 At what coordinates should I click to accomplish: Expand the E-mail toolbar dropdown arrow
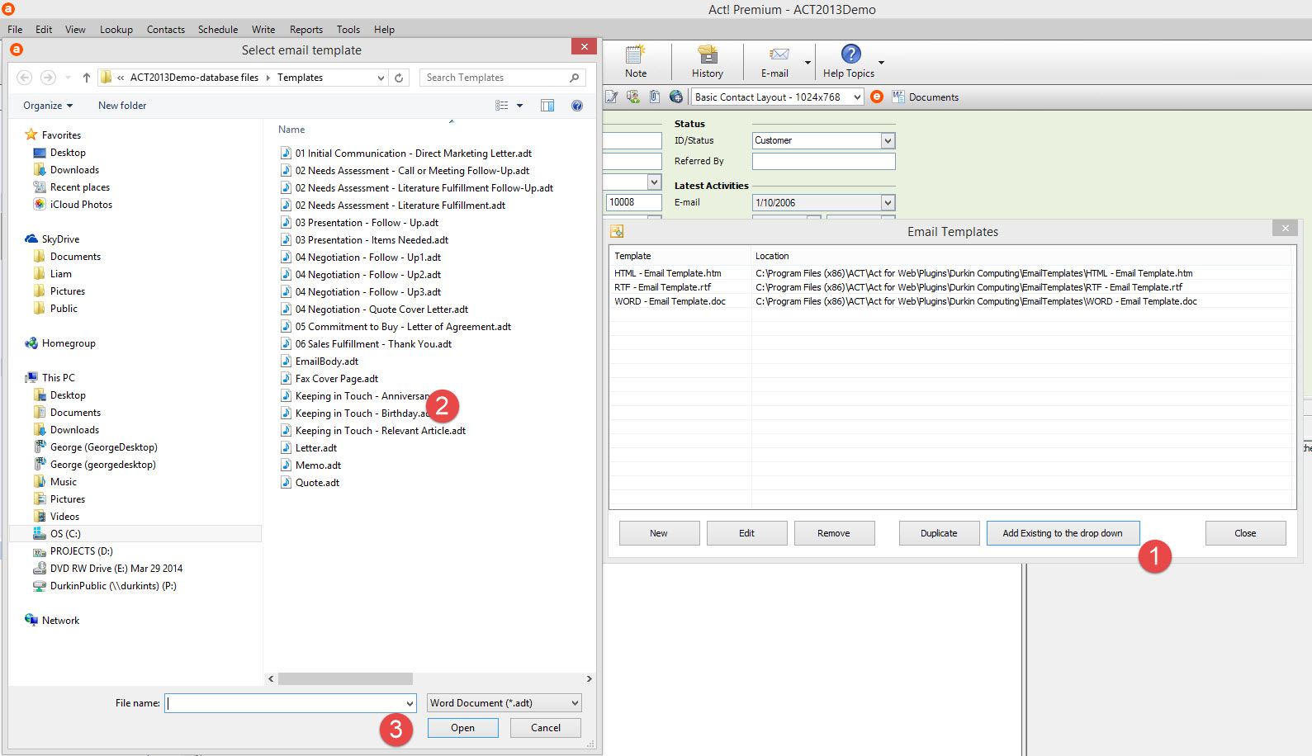pos(808,63)
